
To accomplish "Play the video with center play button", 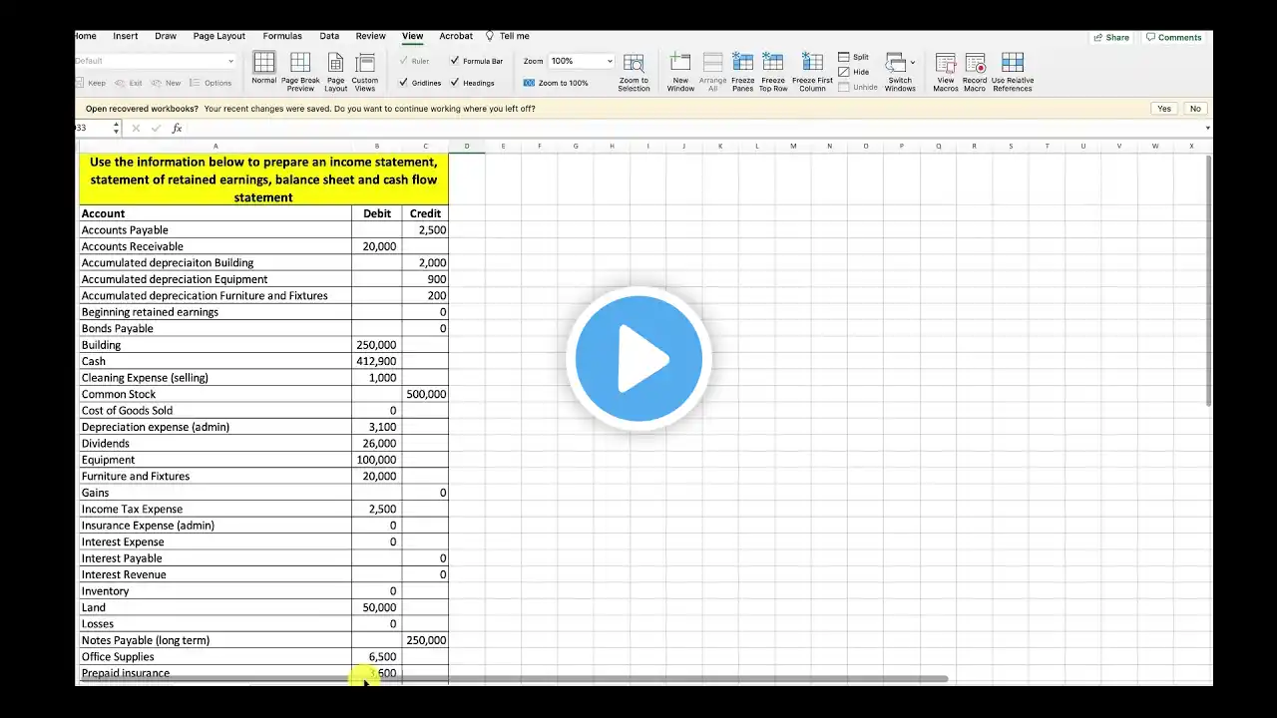I will 638,358.
